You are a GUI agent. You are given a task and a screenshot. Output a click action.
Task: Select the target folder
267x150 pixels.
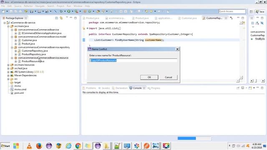coord(18,82)
